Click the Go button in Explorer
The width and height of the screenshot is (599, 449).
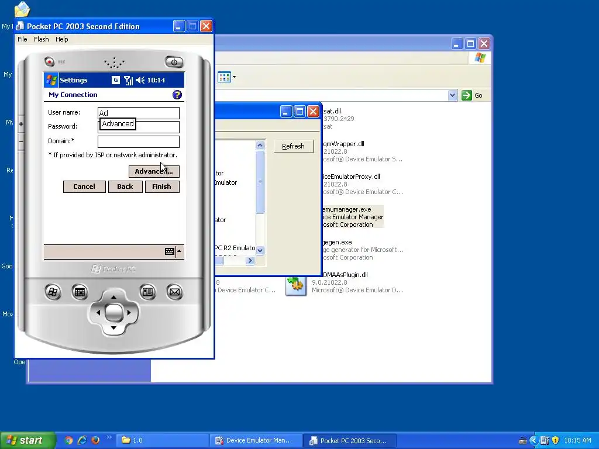tap(472, 95)
